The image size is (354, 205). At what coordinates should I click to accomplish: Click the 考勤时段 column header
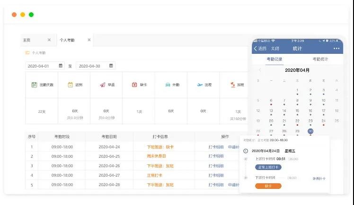[x=62, y=137]
